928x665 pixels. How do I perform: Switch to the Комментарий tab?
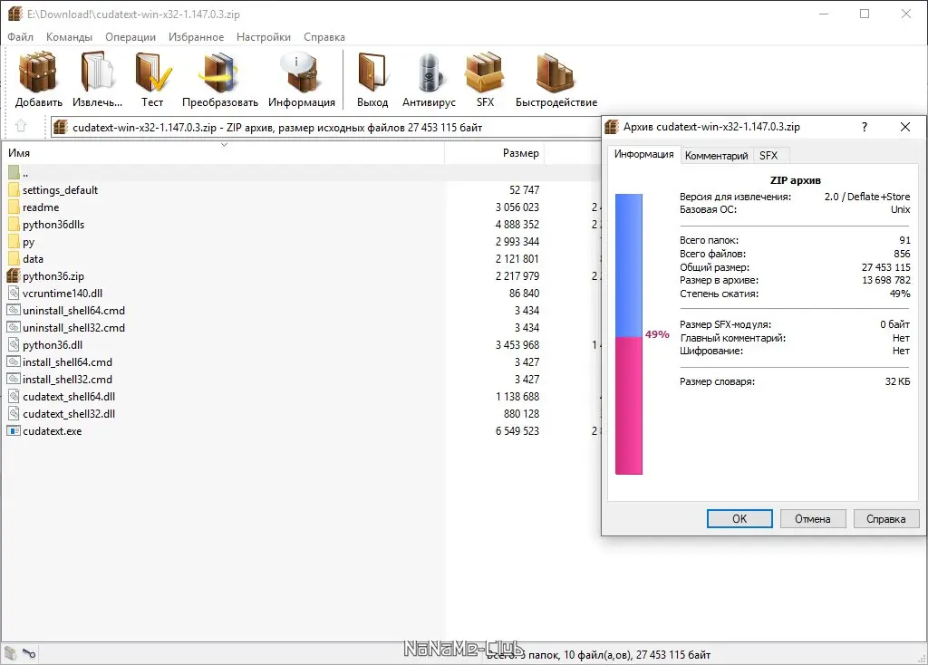716,155
